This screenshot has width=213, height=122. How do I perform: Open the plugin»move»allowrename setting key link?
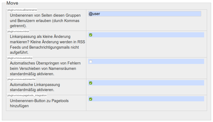[x=22, y=10]
